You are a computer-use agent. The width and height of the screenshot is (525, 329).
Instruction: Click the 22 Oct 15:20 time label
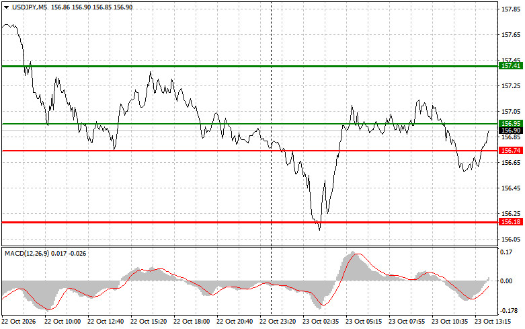click(149, 322)
